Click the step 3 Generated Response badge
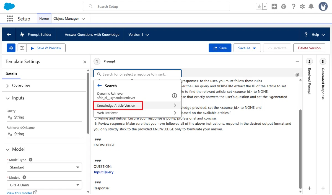 coord(323,61)
